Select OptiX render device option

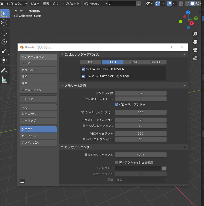tap(134, 62)
